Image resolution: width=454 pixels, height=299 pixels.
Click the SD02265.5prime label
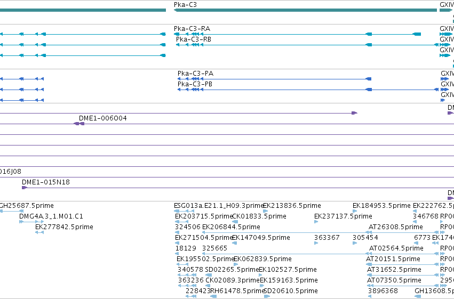click(232, 270)
